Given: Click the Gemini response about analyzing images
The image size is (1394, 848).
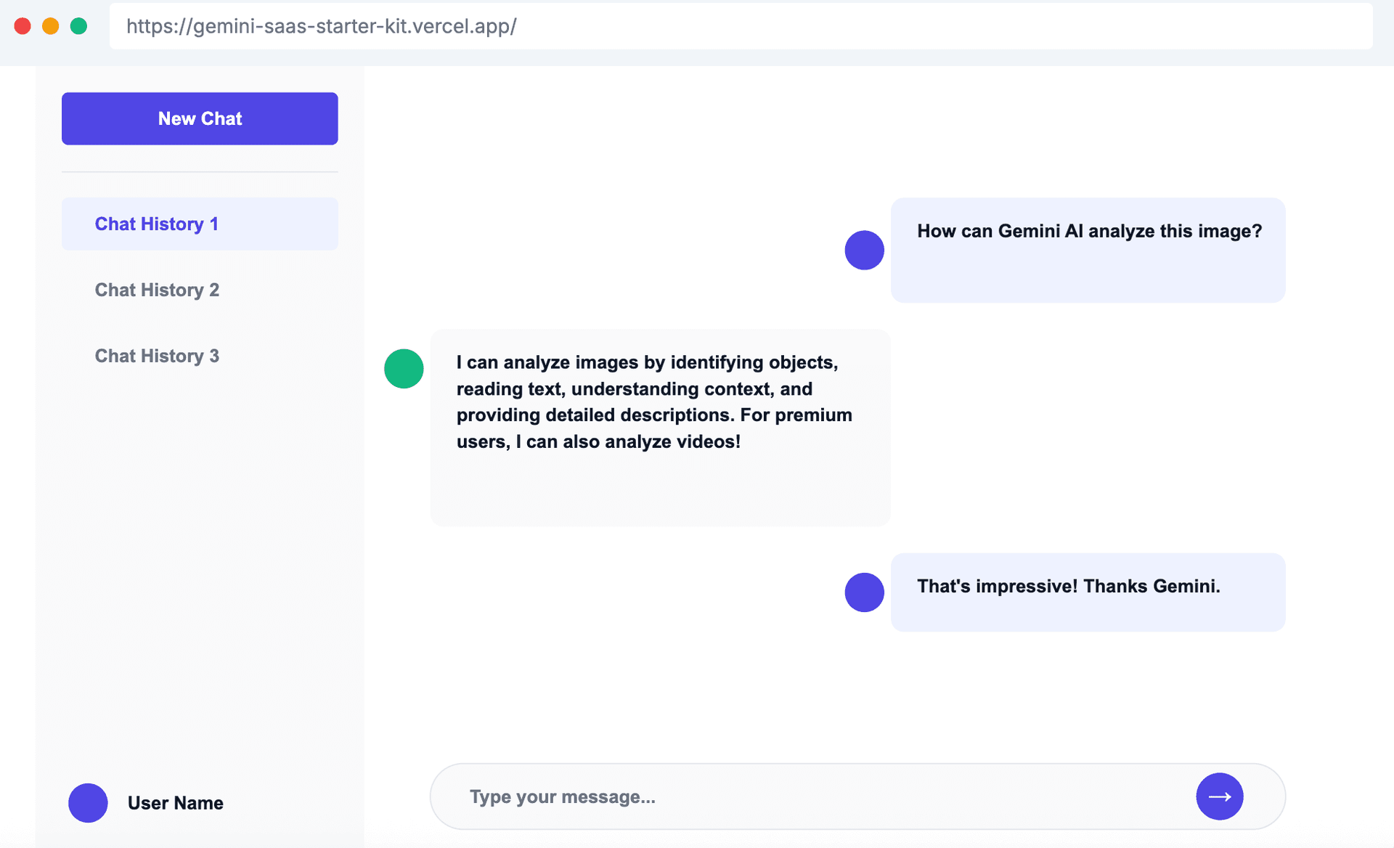Looking at the screenshot, I should coord(660,428).
